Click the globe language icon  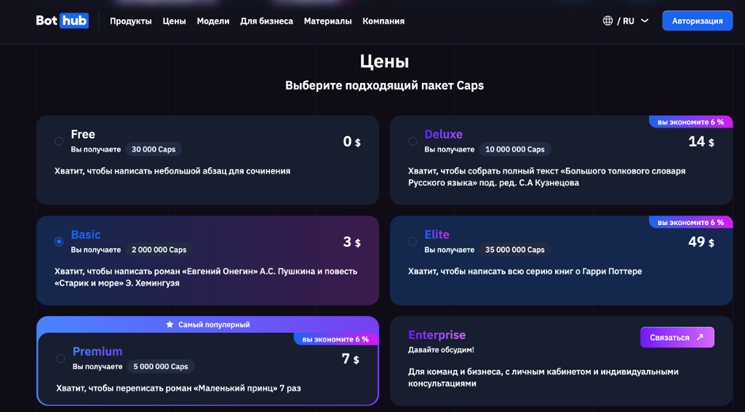(608, 21)
